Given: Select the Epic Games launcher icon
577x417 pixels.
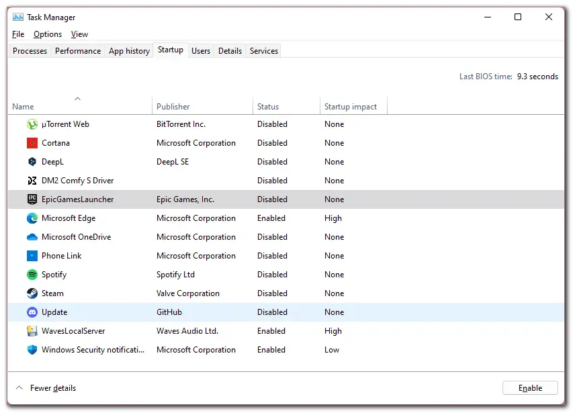Looking at the screenshot, I should coord(32,199).
